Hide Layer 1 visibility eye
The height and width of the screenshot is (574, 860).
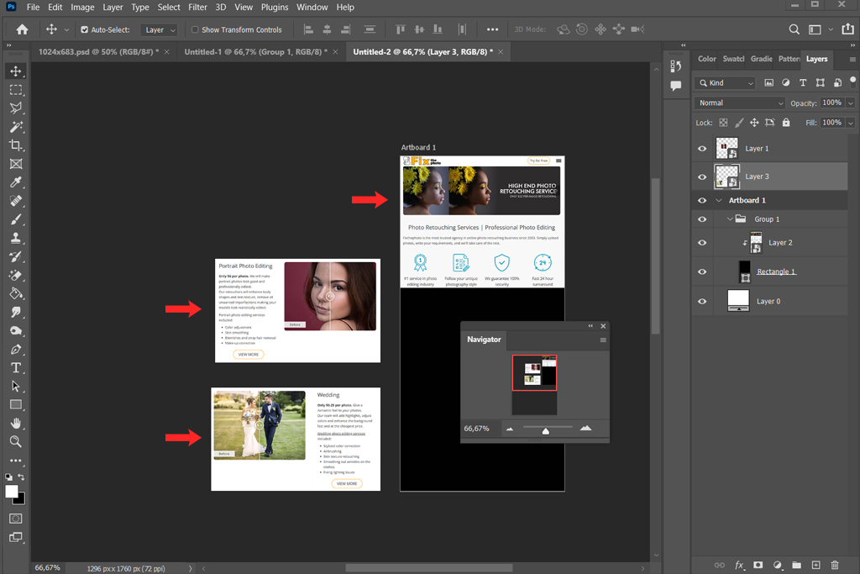[x=702, y=149]
